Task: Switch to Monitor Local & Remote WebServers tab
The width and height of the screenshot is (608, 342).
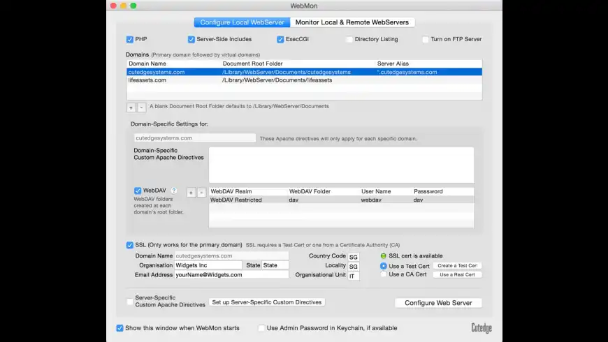Action: (x=352, y=22)
